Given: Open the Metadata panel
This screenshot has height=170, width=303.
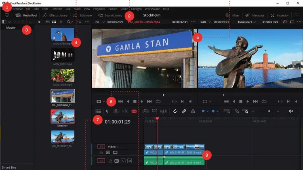Looking at the screenshot, I should (255, 15).
